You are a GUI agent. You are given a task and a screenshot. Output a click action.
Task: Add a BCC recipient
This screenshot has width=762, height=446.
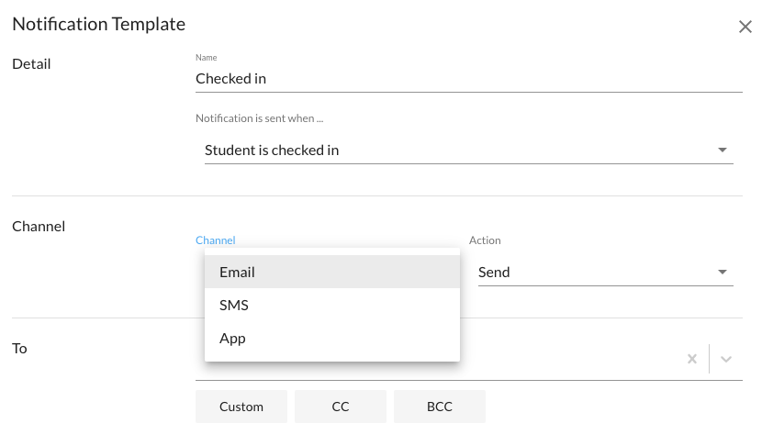pyautogui.click(x=440, y=407)
